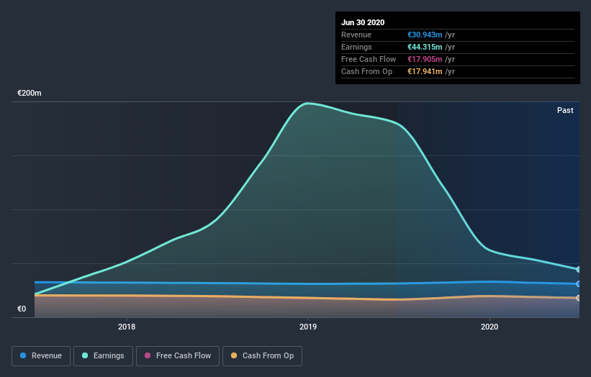Toggle the Revenue series legend button

[41, 356]
